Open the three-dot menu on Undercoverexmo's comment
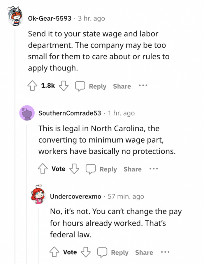 tap(165, 252)
